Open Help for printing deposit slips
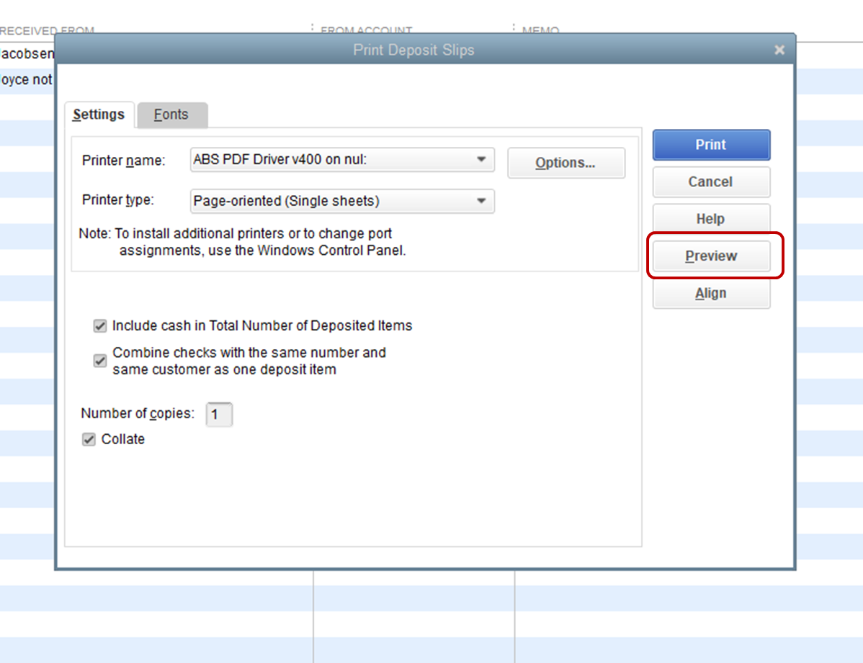 [710, 219]
